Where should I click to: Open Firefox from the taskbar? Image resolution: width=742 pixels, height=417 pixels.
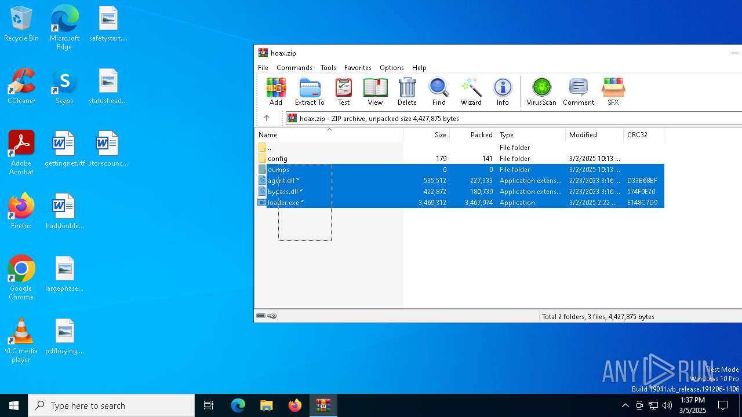click(x=295, y=405)
